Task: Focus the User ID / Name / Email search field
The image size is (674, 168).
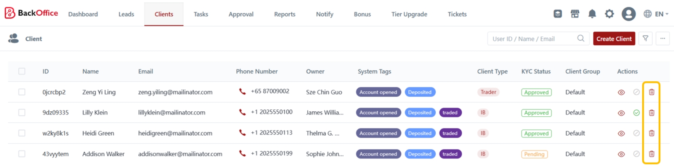Action: pyautogui.click(x=532, y=39)
